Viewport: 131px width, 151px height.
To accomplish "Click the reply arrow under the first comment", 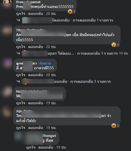I will [18, 20].
